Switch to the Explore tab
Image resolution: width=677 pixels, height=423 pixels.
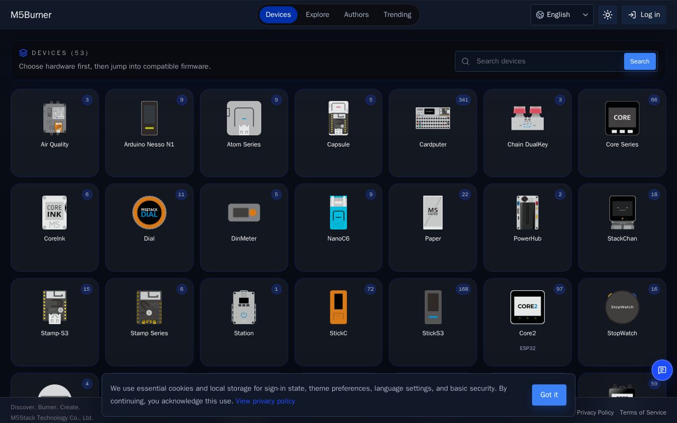click(x=317, y=15)
